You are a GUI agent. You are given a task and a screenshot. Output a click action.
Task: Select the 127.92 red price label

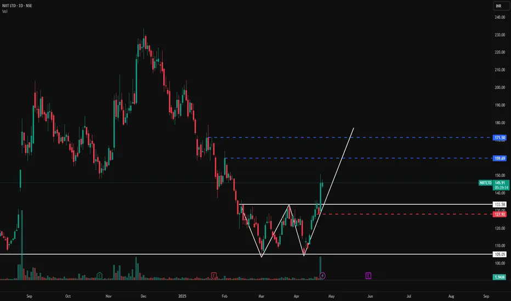(499, 215)
